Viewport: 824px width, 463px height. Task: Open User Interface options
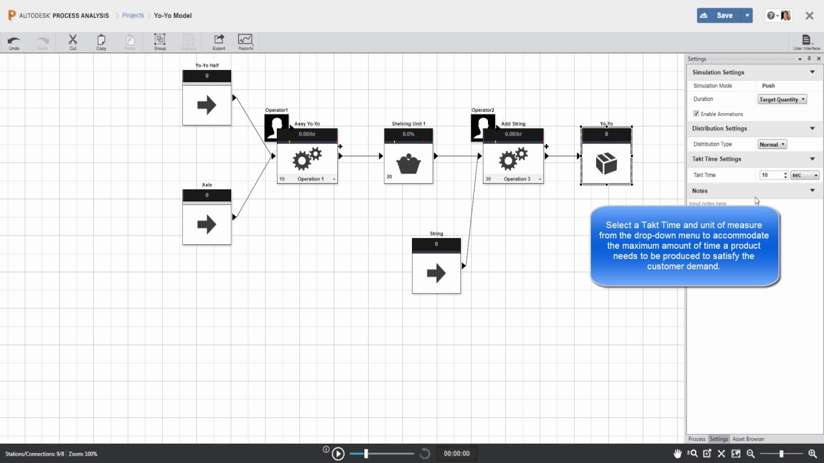(807, 42)
